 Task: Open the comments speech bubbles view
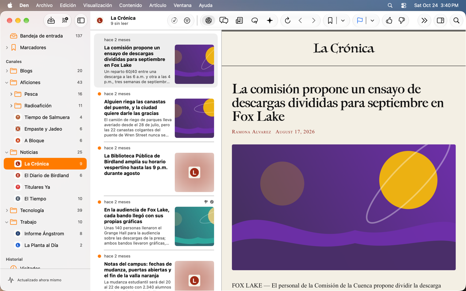point(224,21)
